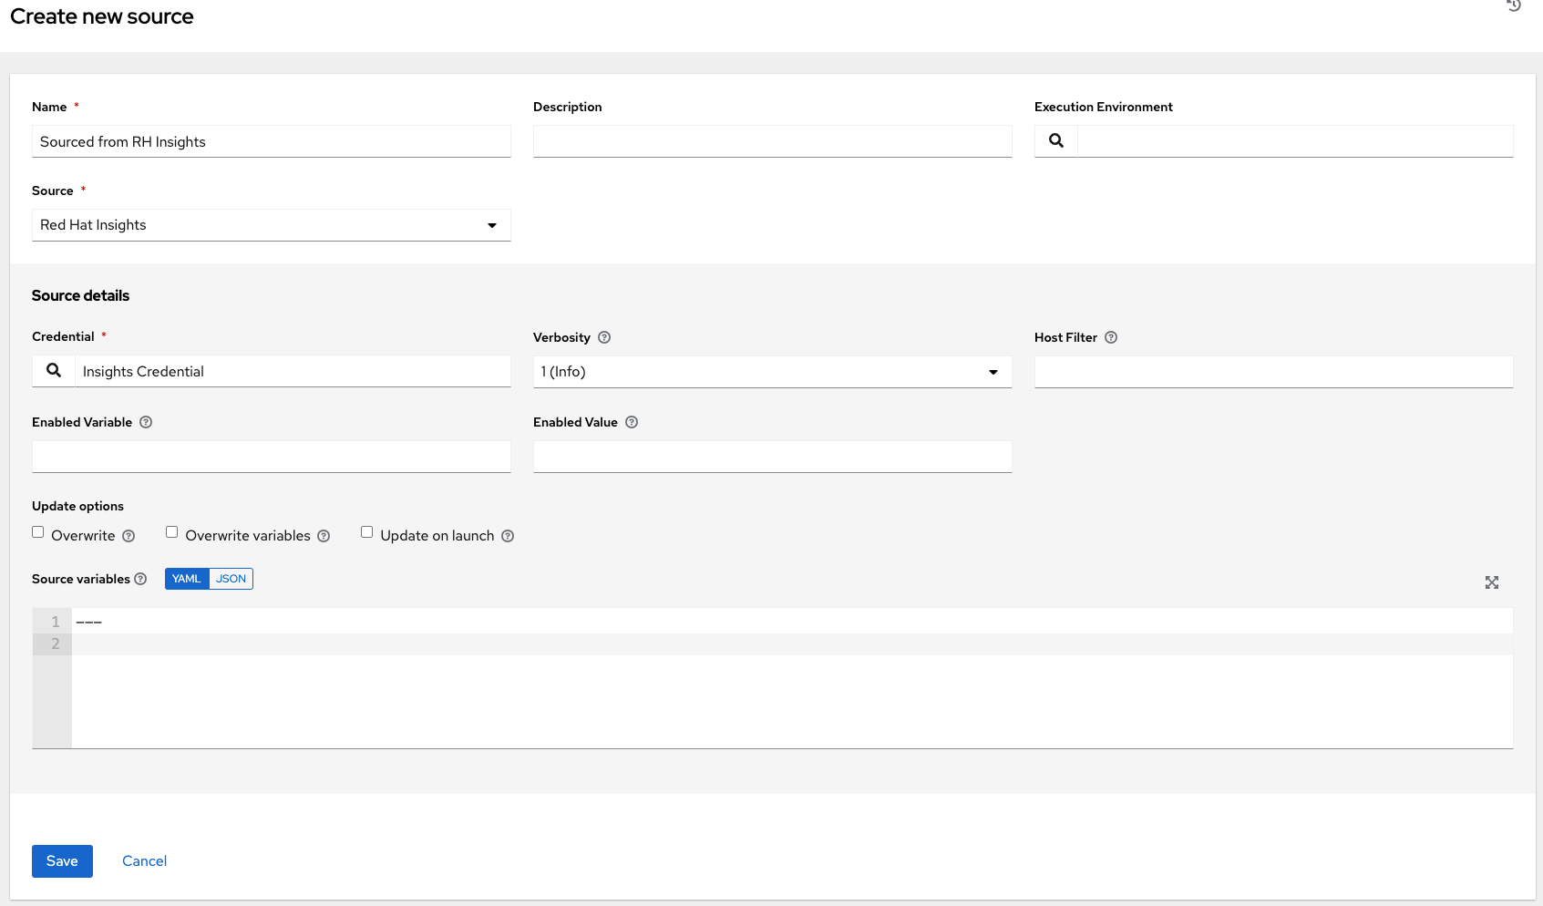Click inside the Description field
This screenshot has height=906, width=1543.
771,141
